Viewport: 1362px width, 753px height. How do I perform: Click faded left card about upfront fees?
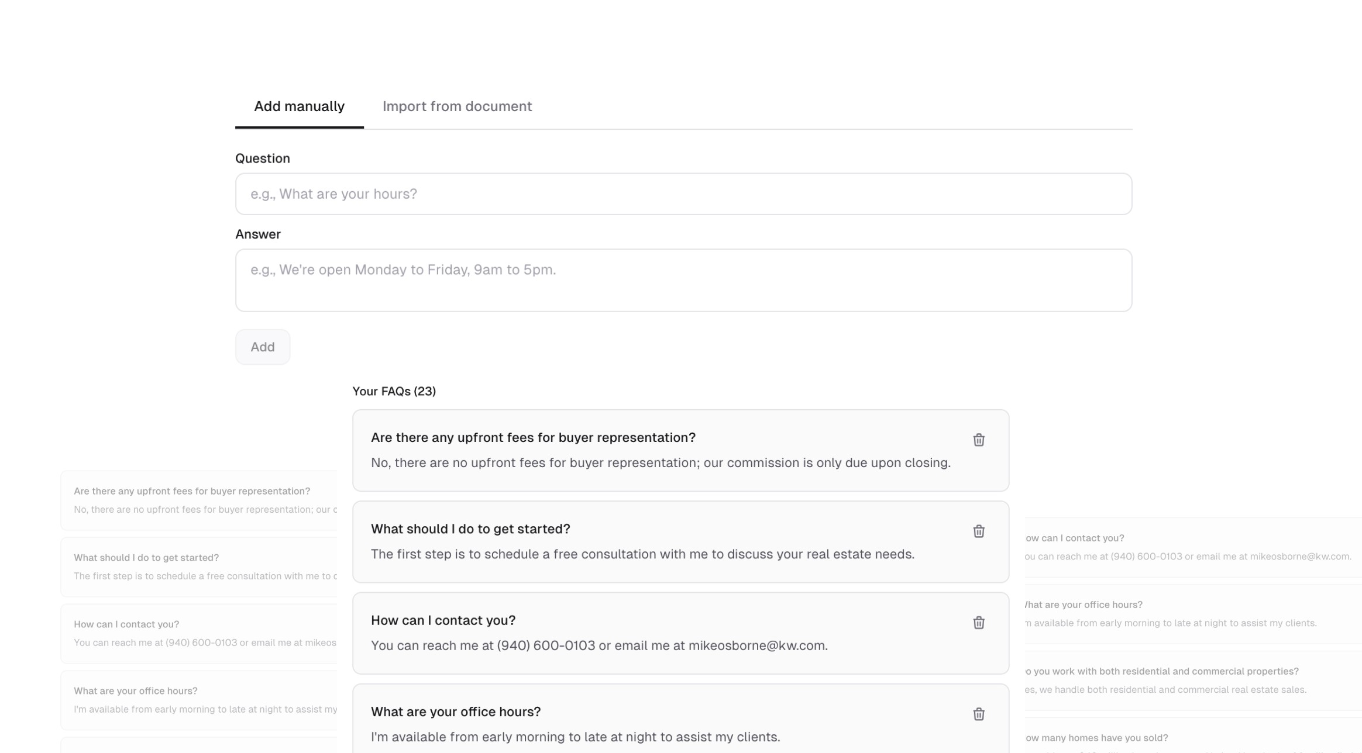click(x=199, y=500)
